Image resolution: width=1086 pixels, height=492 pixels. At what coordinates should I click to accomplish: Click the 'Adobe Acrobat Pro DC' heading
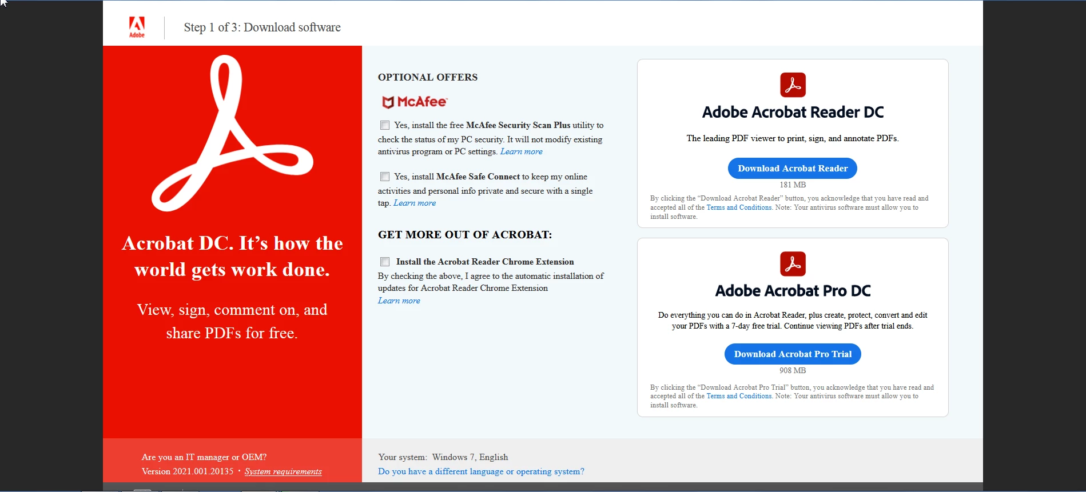[793, 291]
